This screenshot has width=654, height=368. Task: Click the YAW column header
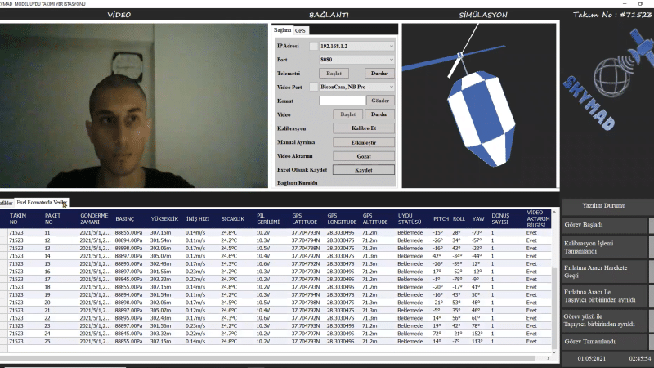click(478, 219)
